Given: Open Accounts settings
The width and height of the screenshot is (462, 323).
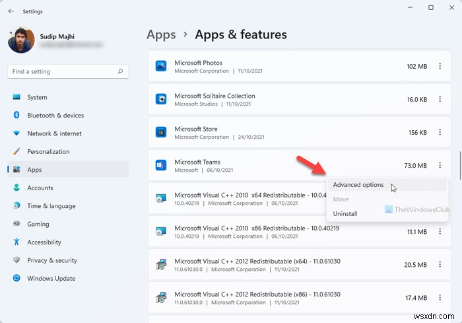Looking at the screenshot, I should click(68, 188).
